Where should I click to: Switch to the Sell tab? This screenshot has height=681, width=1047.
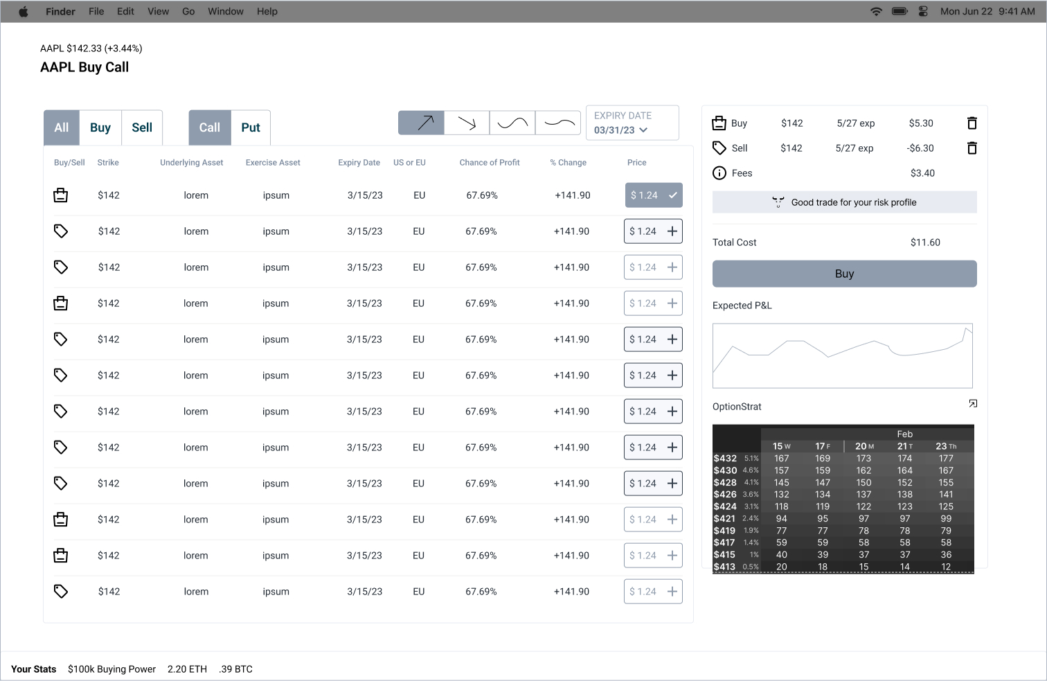(142, 127)
